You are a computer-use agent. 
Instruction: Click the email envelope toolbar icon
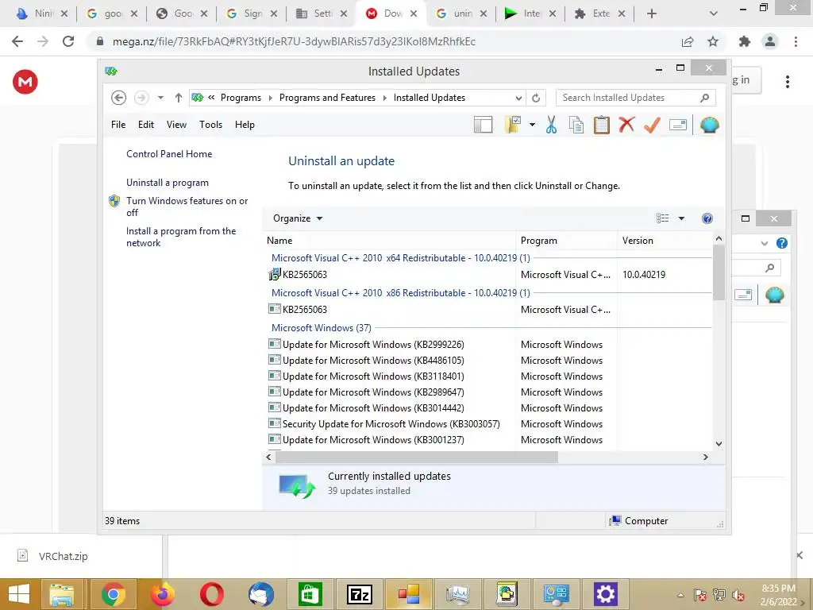coord(678,125)
